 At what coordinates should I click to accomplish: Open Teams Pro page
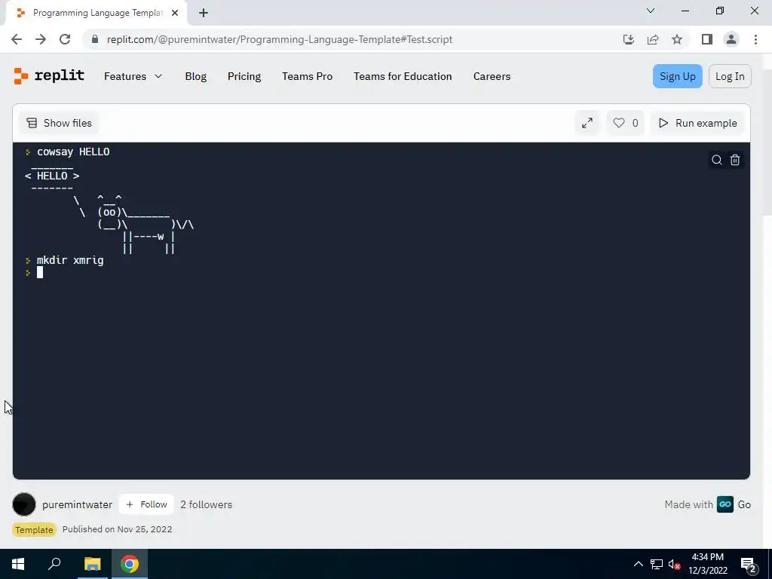[x=308, y=76]
